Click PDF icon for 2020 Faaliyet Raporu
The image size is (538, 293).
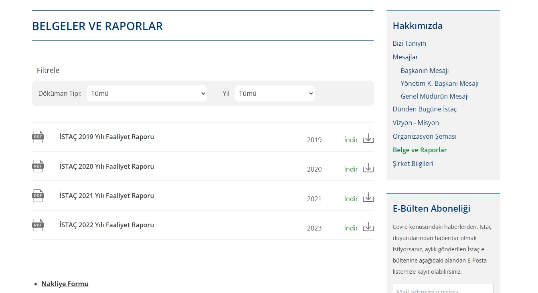[x=38, y=166]
